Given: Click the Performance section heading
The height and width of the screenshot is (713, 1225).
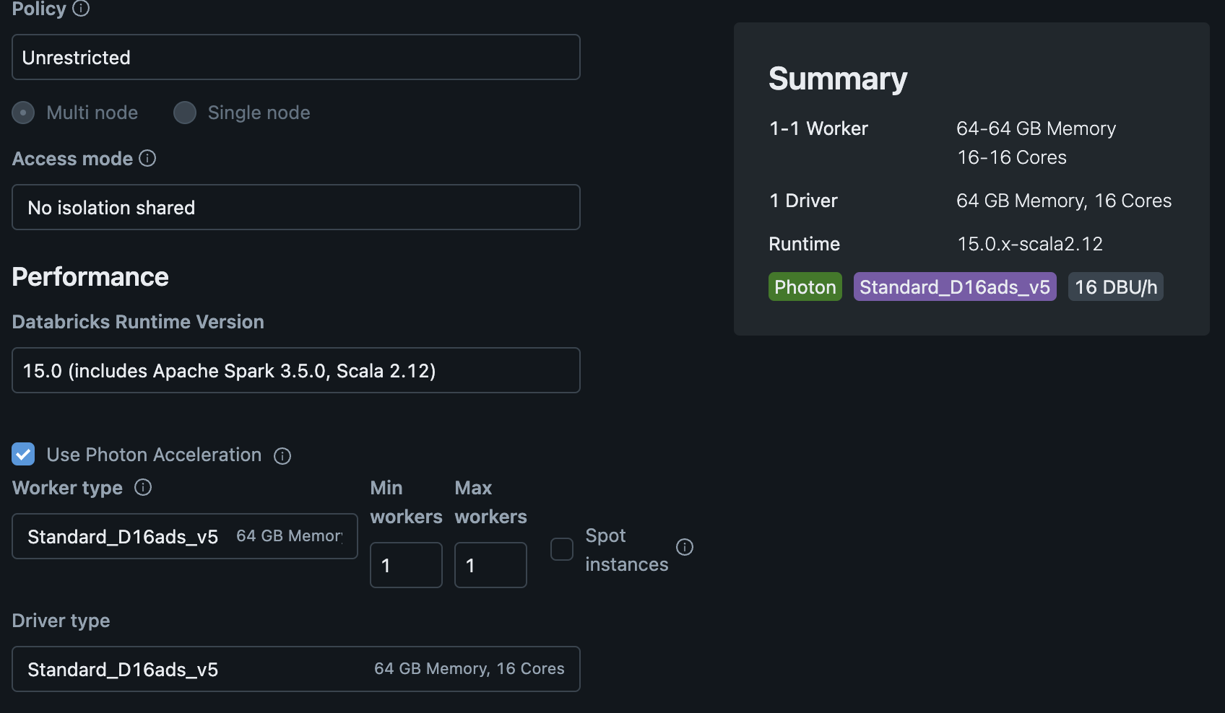Looking at the screenshot, I should pos(90,277).
